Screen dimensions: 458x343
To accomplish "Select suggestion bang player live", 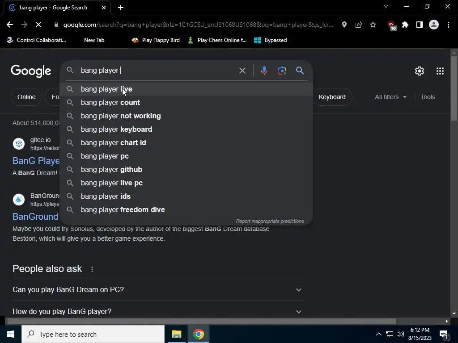I will pyautogui.click(x=187, y=89).
